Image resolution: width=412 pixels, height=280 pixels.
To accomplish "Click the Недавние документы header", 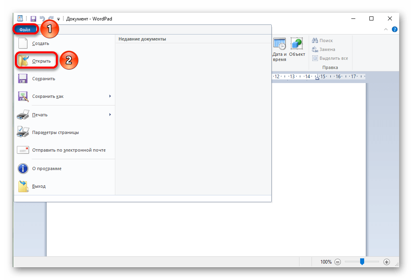I will (x=142, y=39).
